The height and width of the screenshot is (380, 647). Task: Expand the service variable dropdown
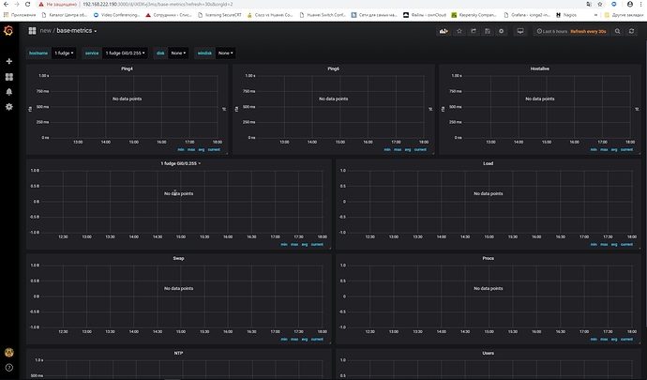click(x=125, y=53)
